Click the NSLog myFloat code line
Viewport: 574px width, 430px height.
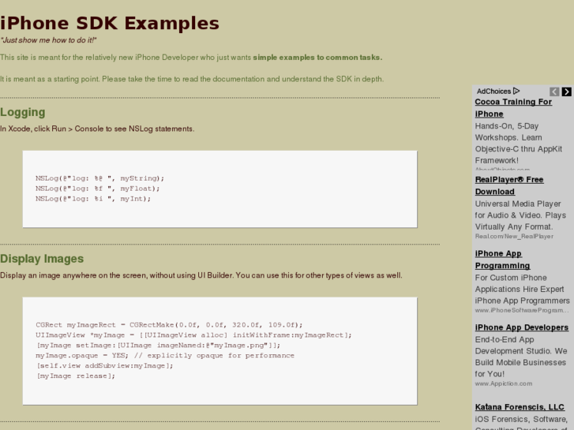(98, 189)
